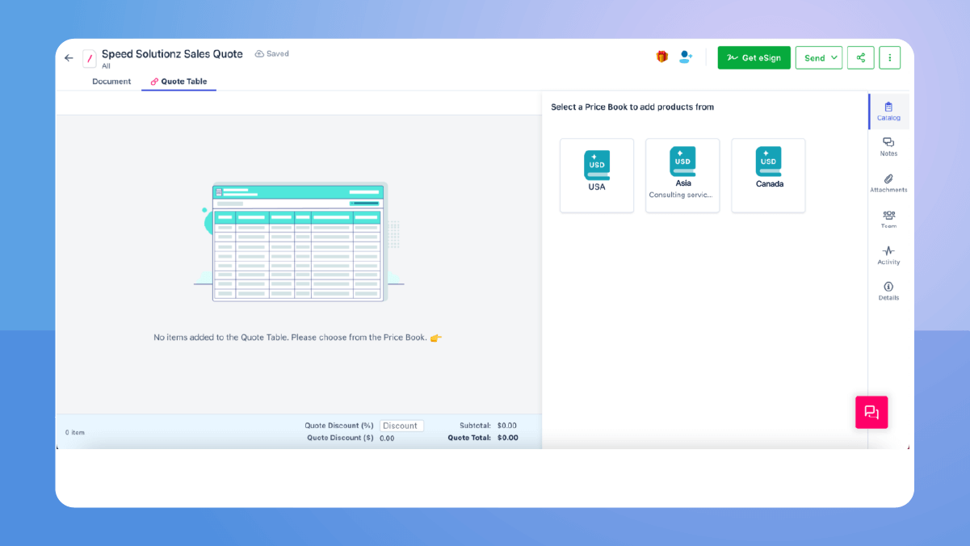970x546 pixels.
Task: Open the Details panel
Action: pyautogui.click(x=888, y=291)
